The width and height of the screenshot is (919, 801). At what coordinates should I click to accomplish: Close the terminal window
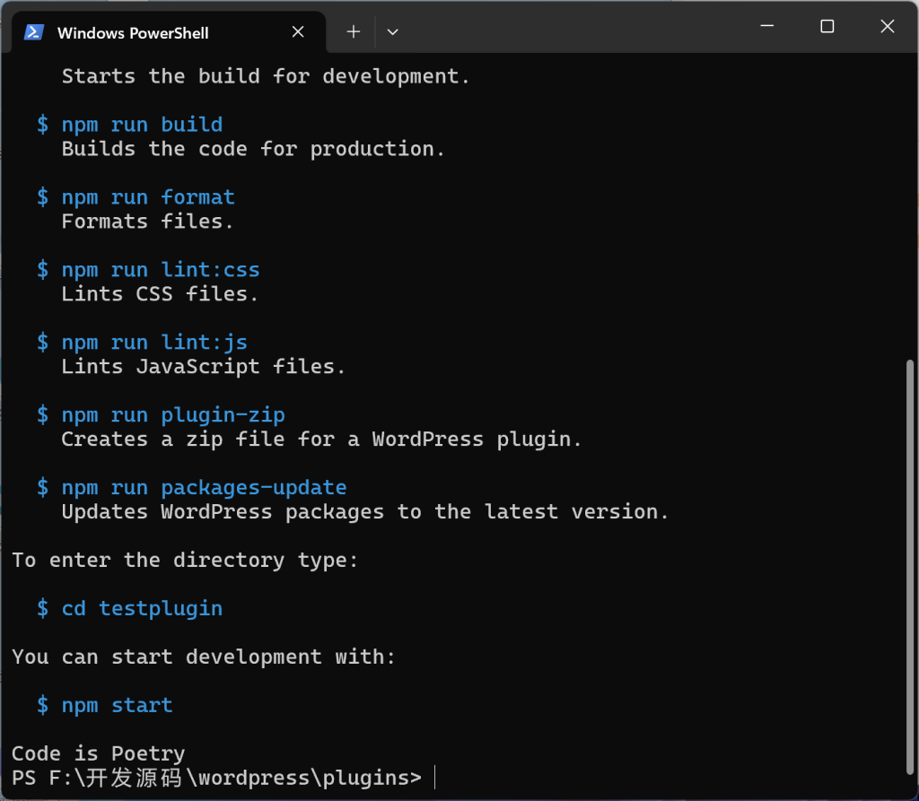tap(888, 26)
